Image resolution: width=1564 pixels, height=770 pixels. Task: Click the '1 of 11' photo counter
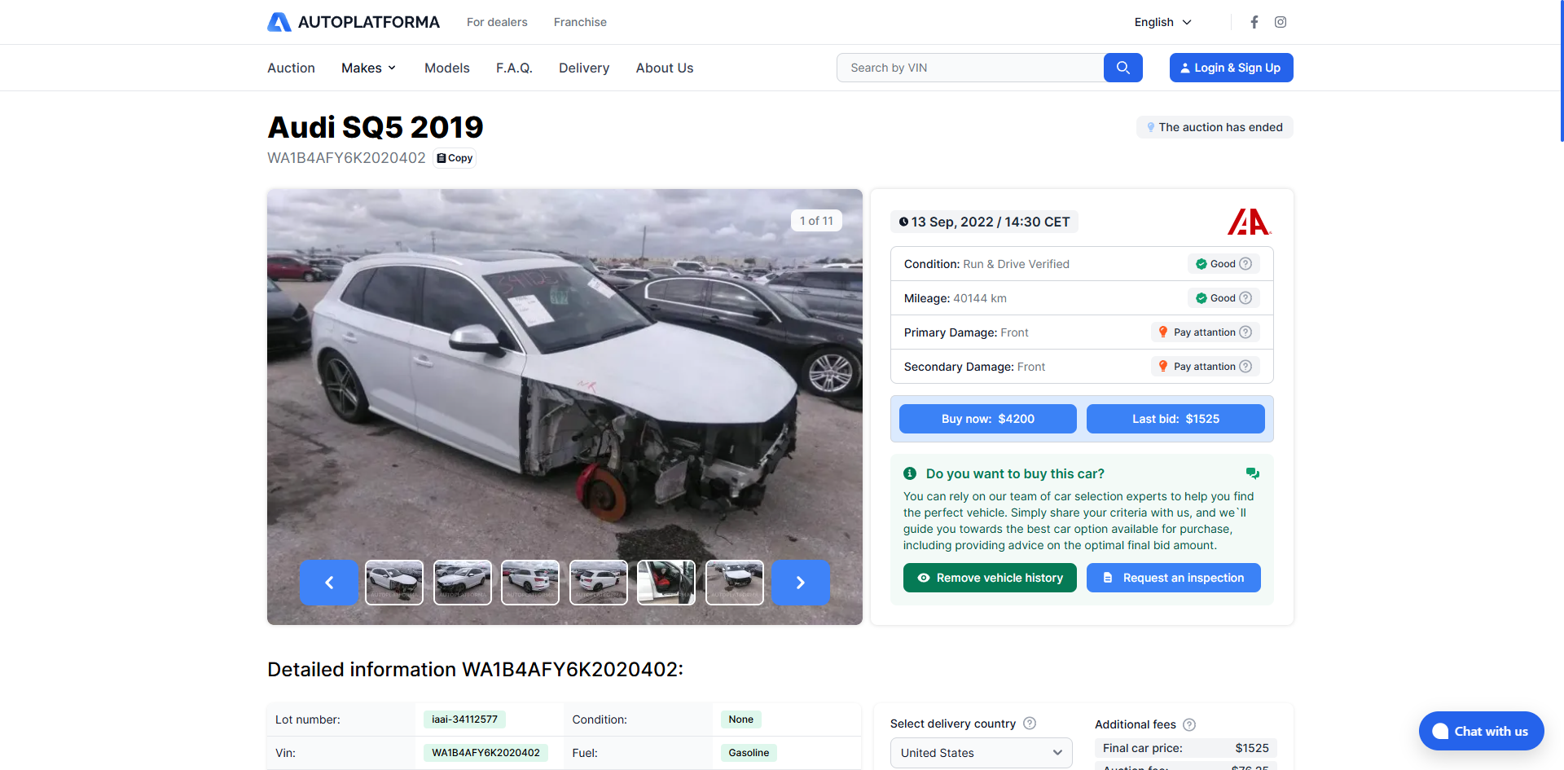816,221
